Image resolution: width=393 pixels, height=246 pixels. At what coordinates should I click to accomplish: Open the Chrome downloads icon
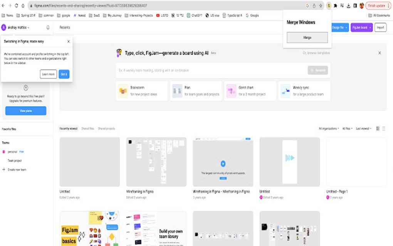pos(348,5)
